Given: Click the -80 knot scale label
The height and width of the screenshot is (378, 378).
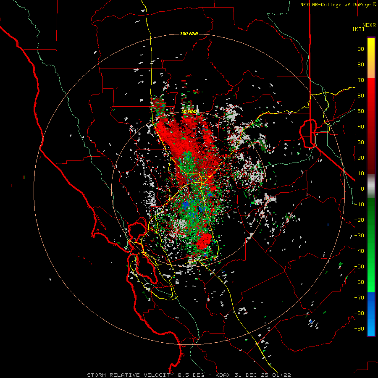Looking at the screenshot, I should click(359, 313).
